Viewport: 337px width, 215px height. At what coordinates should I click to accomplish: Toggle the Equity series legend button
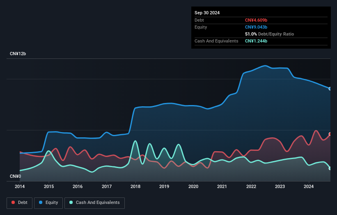48,203
